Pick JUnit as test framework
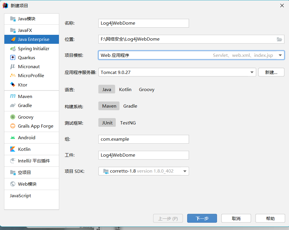This screenshot has width=289, height=230. (x=107, y=123)
